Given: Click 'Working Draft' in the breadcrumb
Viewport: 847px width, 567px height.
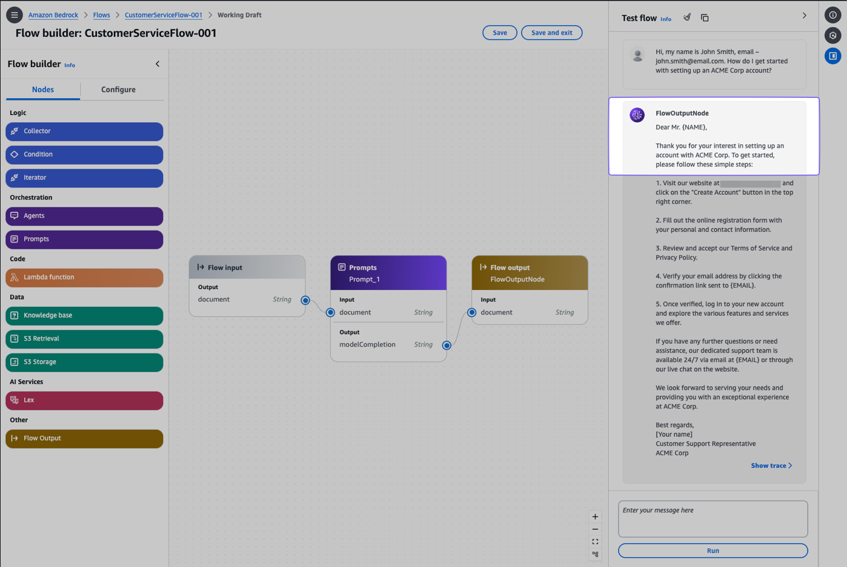Looking at the screenshot, I should (x=239, y=15).
